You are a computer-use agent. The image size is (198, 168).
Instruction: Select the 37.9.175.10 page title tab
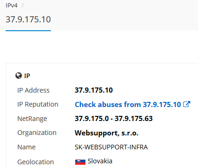pos(28,20)
